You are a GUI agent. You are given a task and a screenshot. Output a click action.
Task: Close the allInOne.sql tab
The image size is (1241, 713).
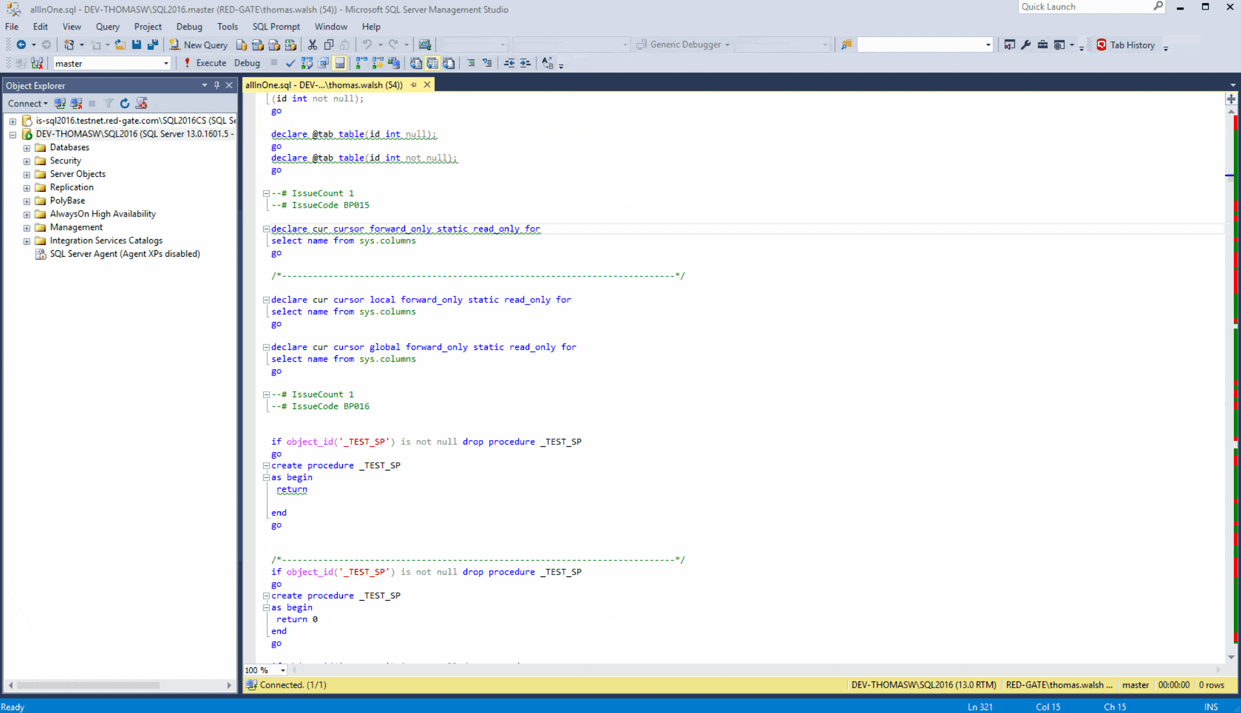coord(427,85)
